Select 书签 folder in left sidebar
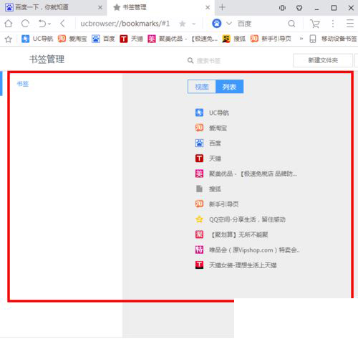358x347 pixels. pos(23,84)
